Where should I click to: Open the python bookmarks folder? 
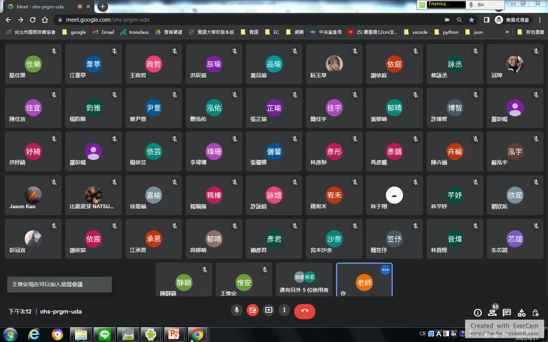click(446, 32)
